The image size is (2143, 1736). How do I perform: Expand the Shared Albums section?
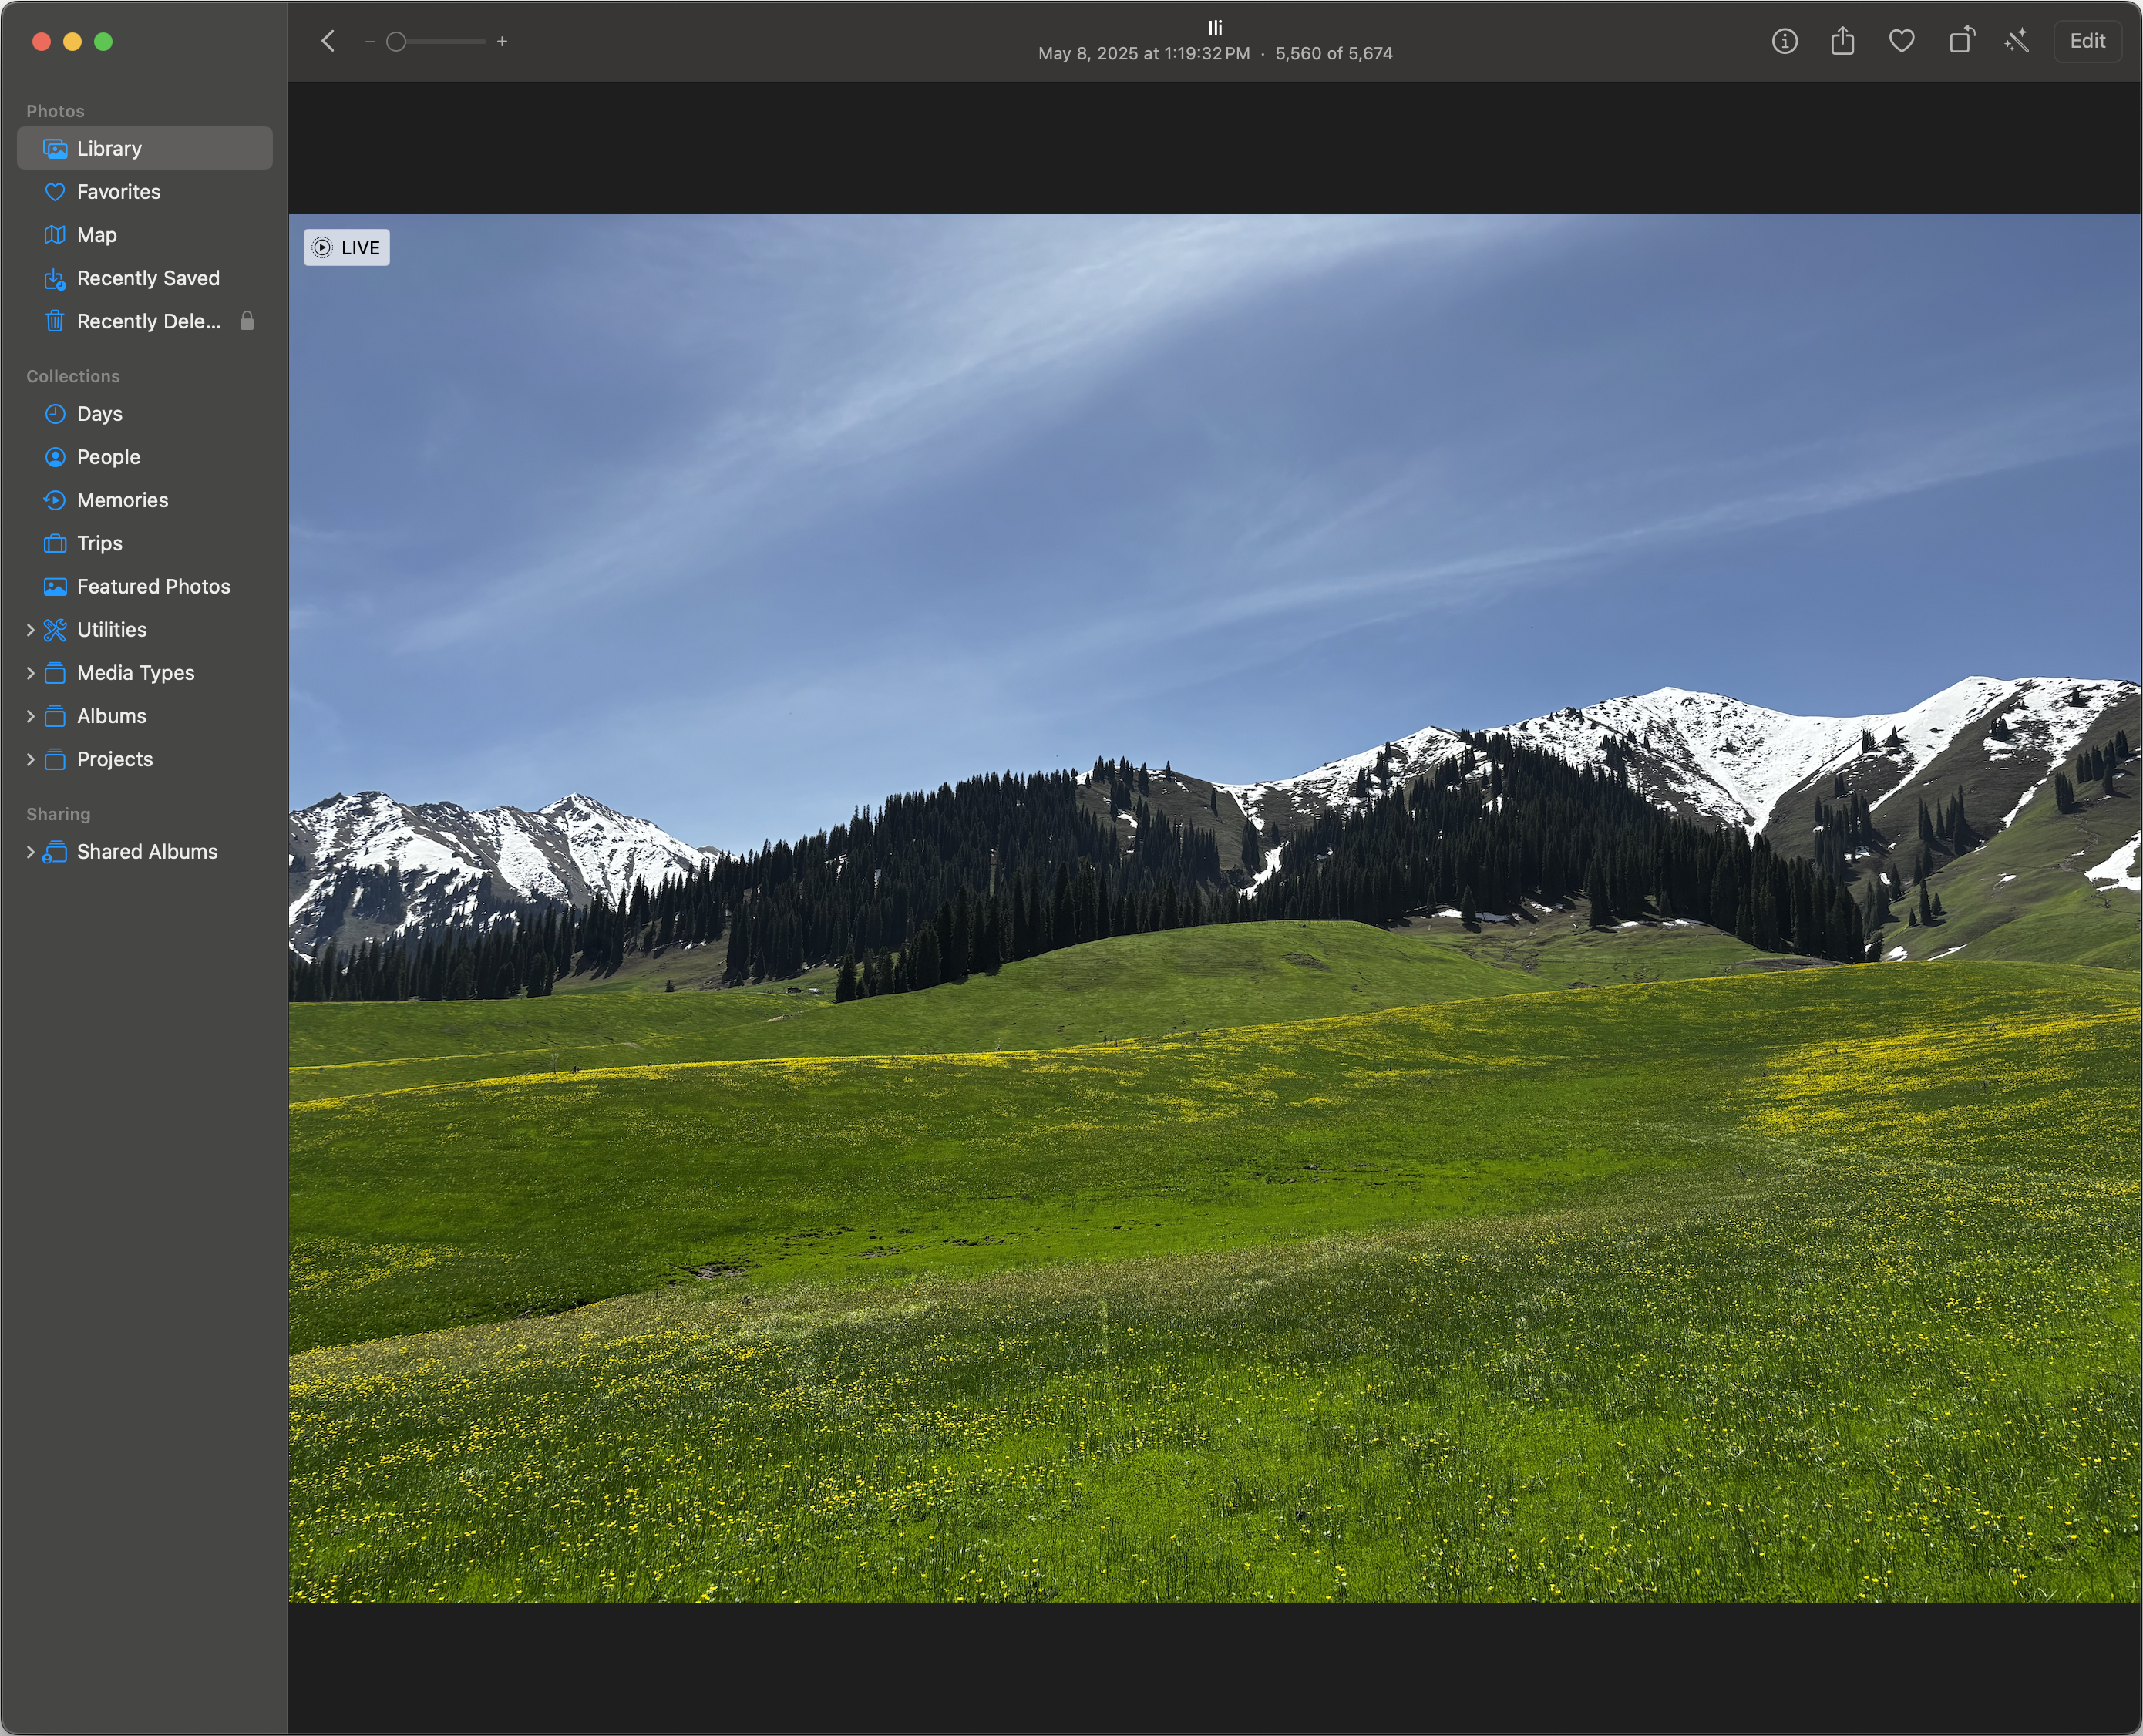[x=30, y=852]
